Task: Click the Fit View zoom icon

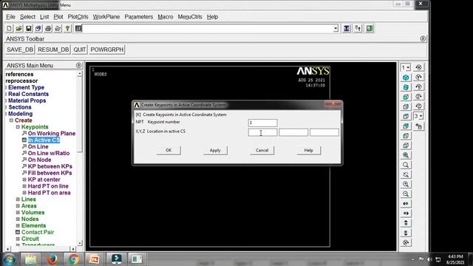Action: [406, 155]
